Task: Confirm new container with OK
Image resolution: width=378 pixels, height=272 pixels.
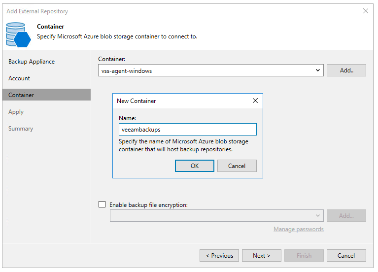Action: click(195, 166)
